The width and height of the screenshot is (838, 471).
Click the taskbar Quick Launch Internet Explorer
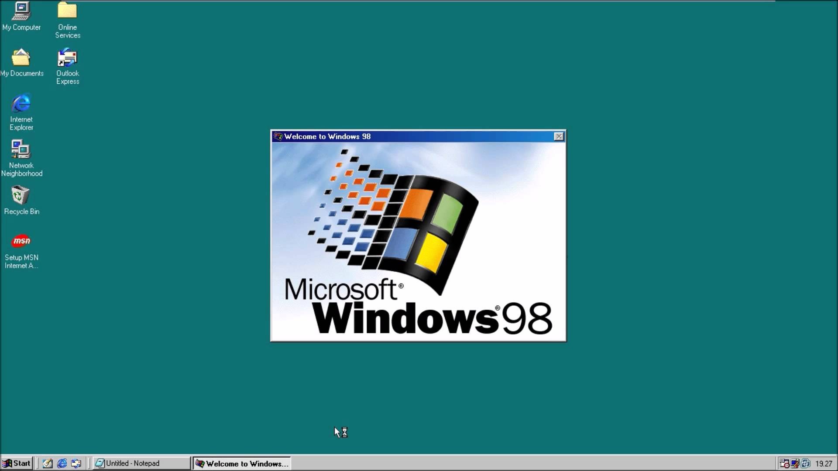(x=62, y=463)
